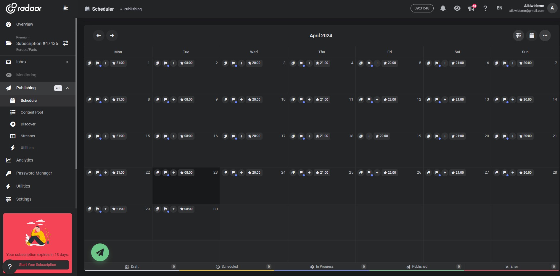Go to previous month arrow

click(x=99, y=35)
